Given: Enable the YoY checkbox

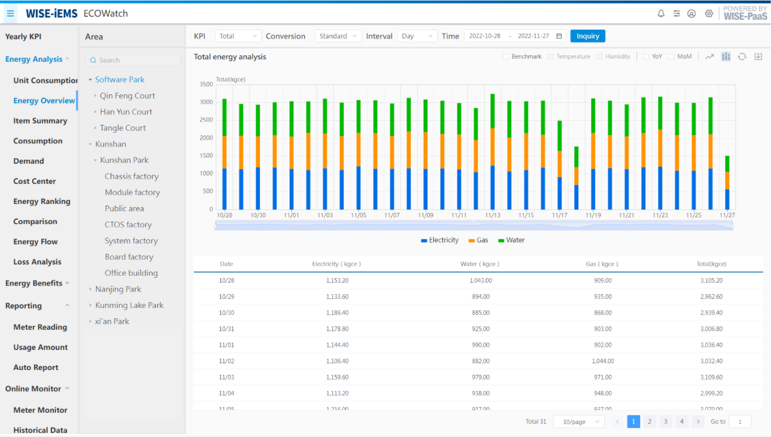Looking at the screenshot, I should (x=646, y=56).
